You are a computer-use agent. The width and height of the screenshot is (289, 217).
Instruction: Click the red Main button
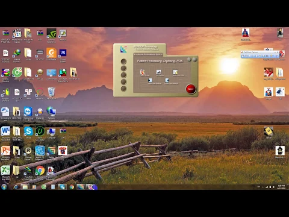coord(191,89)
